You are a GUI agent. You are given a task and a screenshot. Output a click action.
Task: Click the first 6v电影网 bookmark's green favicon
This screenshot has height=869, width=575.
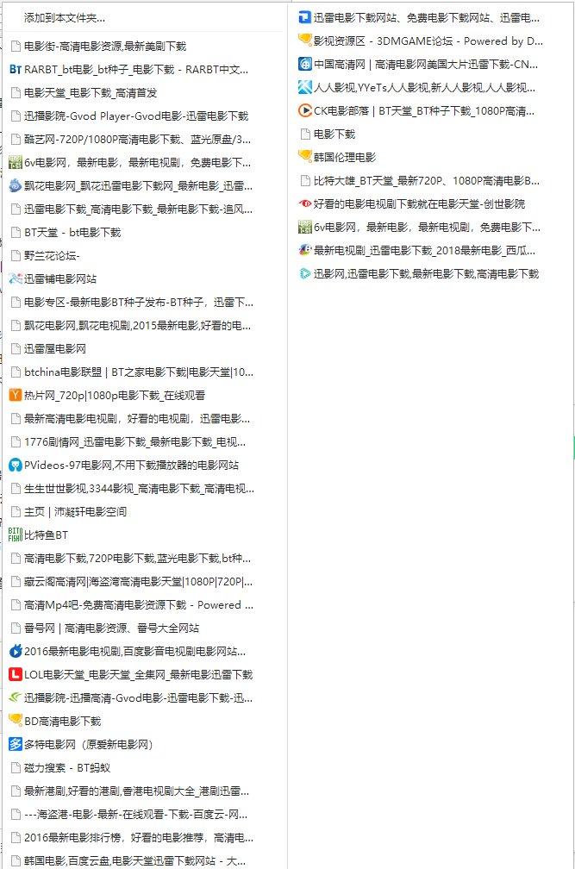point(16,162)
